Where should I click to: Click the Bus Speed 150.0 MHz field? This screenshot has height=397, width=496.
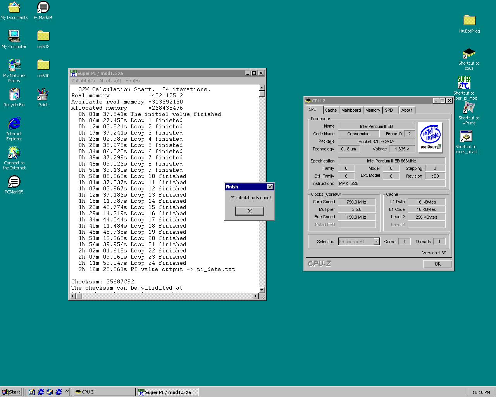356,217
